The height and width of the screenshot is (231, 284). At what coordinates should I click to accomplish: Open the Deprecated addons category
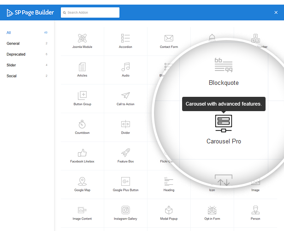pos(16,54)
